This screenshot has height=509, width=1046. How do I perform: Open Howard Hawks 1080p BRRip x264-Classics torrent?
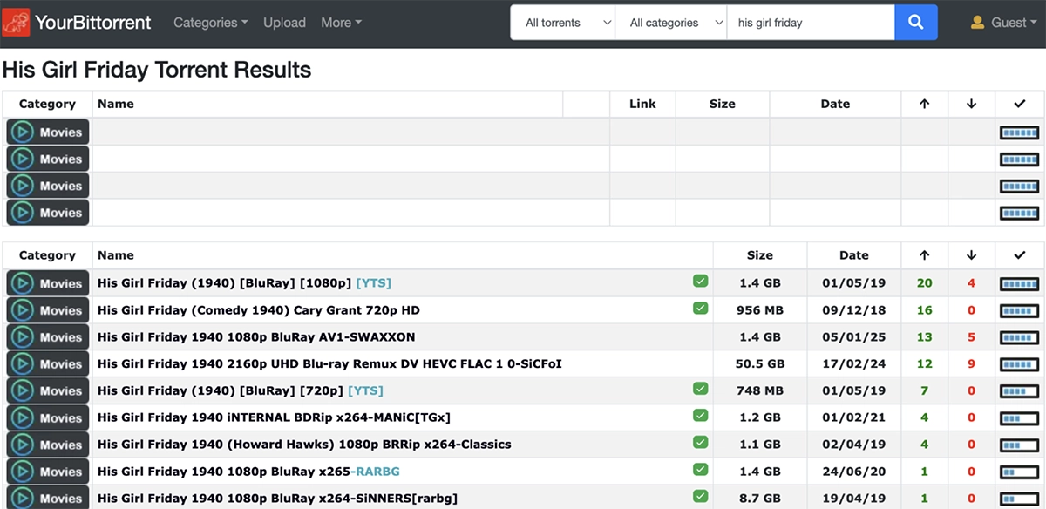[x=304, y=445]
